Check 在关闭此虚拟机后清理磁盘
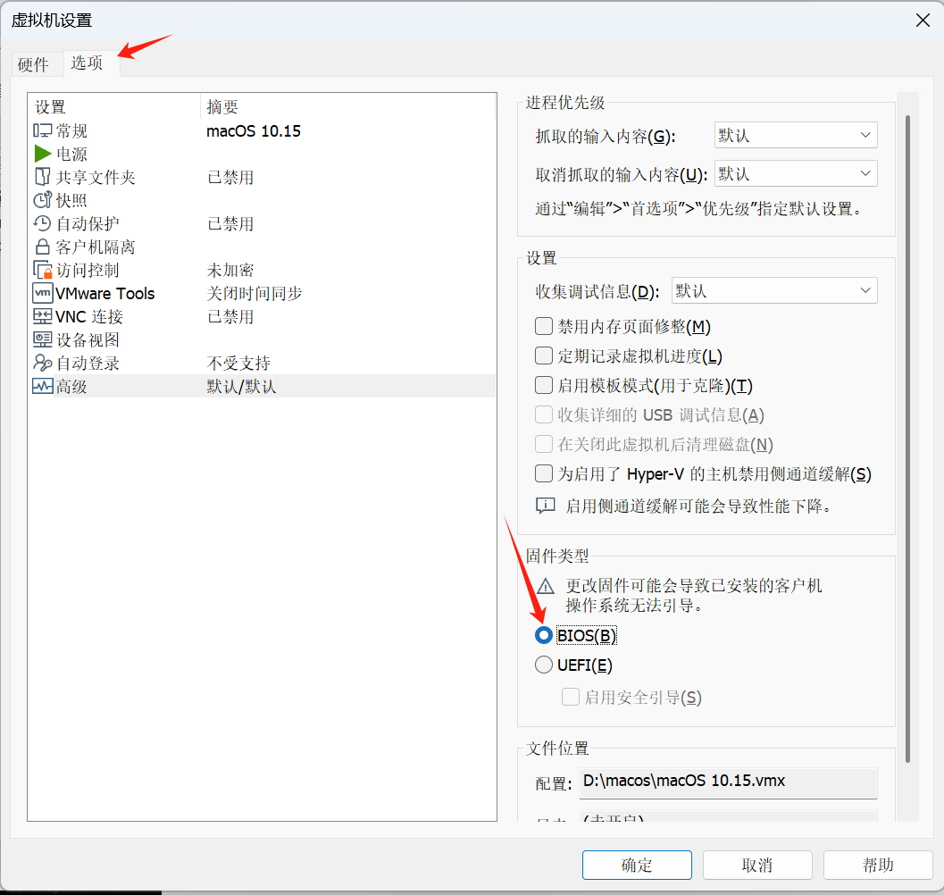This screenshot has height=895, width=944. (x=544, y=445)
